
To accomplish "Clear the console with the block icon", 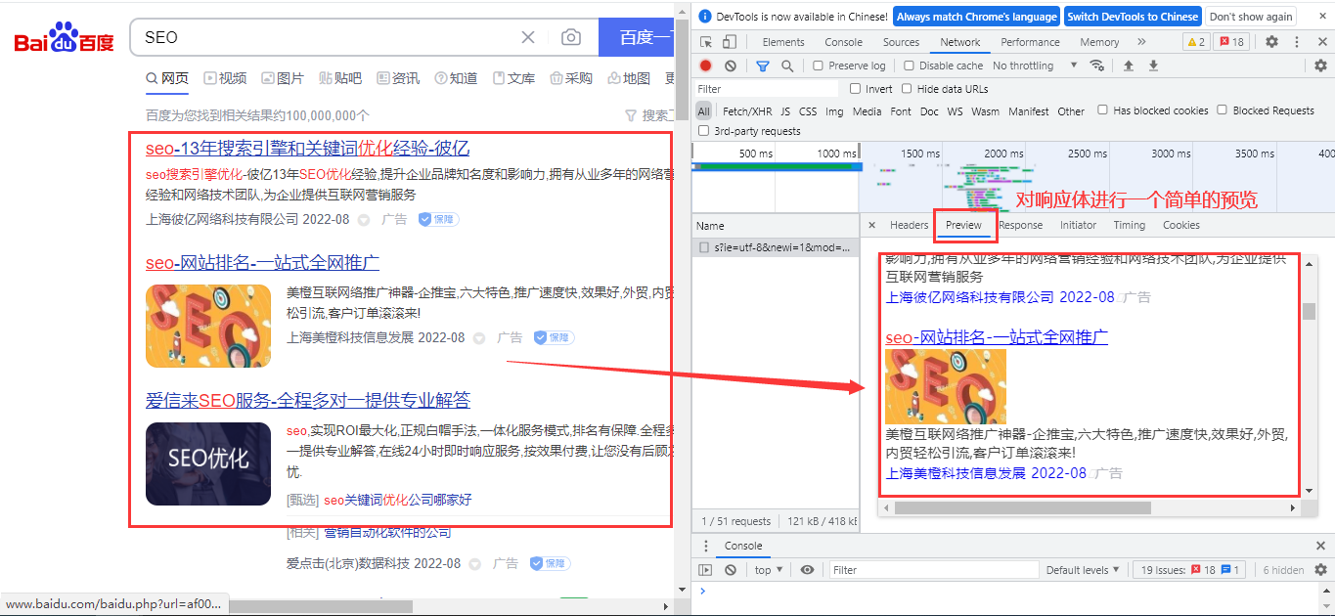I will pos(731,570).
